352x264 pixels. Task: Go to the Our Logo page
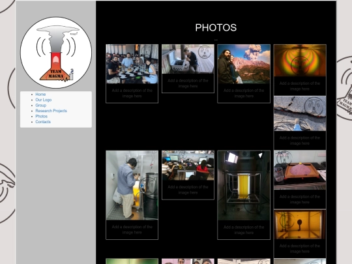(x=43, y=100)
